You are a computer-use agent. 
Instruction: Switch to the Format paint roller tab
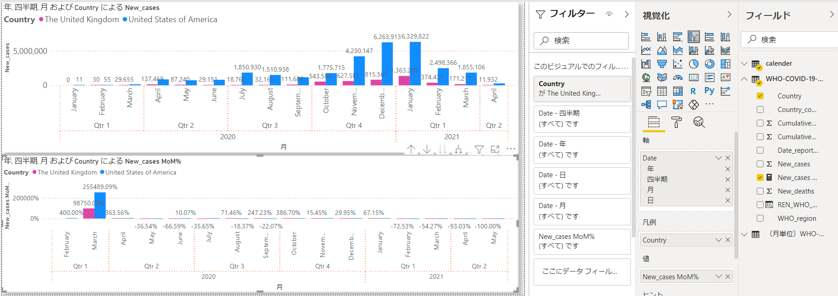[676, 122]
